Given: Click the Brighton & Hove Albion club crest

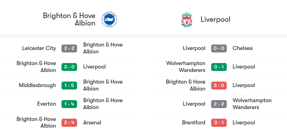Looking at the screenshot, I should point(109,19).
